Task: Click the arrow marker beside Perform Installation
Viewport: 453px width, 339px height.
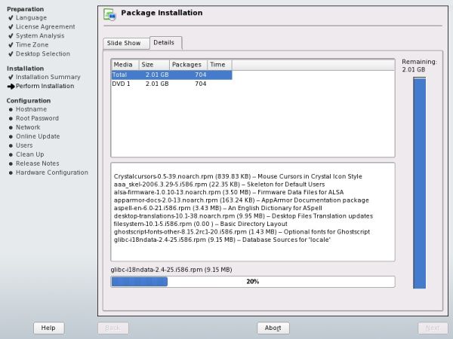Action: click(11, 86)
